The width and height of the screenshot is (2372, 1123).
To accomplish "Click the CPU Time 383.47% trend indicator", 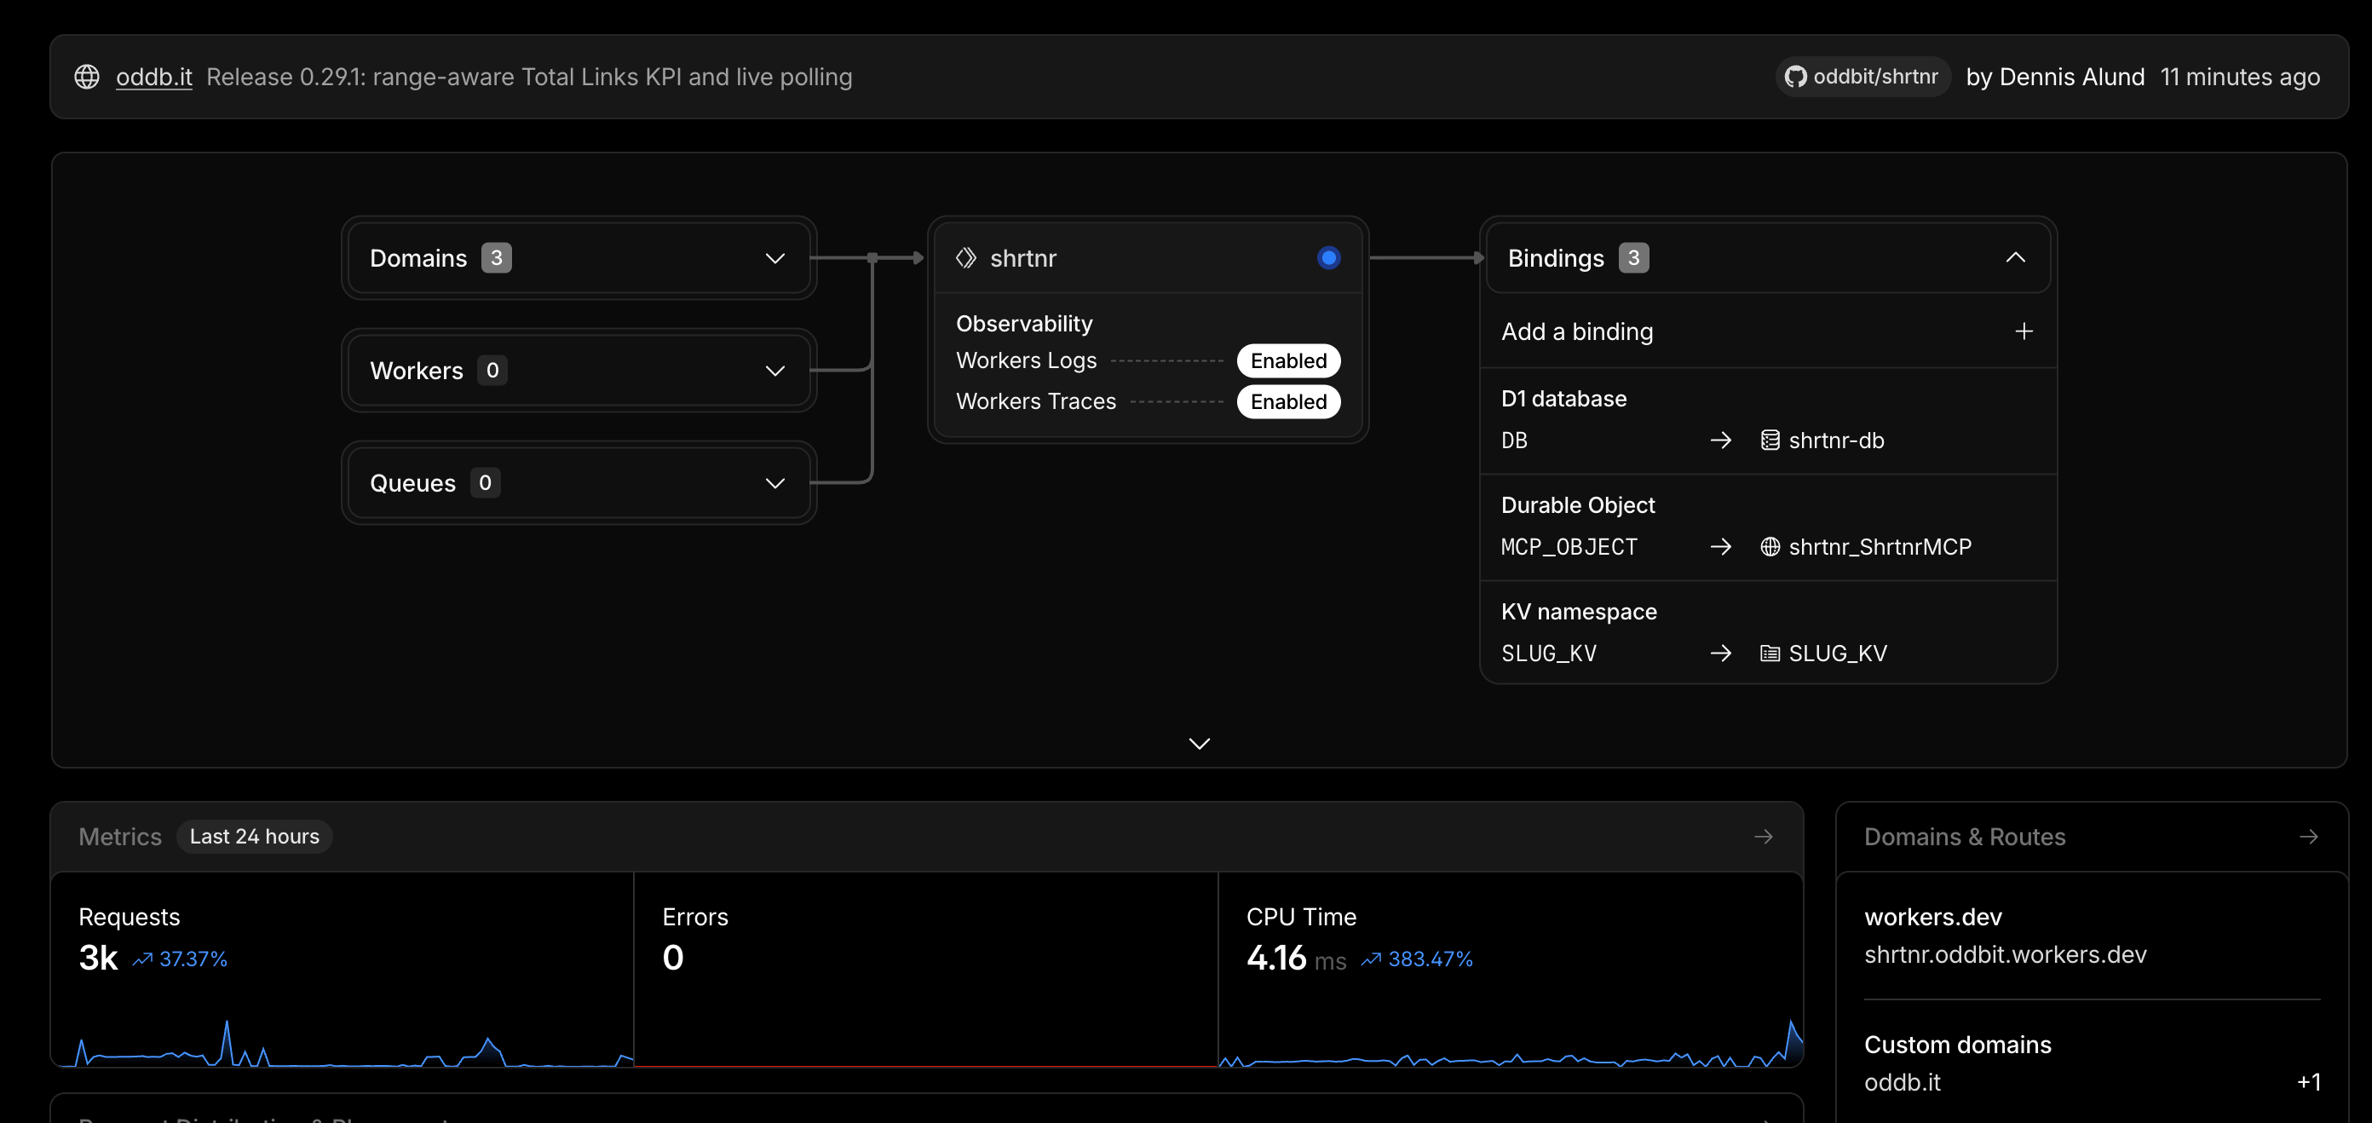I will tap(1416, 959).
